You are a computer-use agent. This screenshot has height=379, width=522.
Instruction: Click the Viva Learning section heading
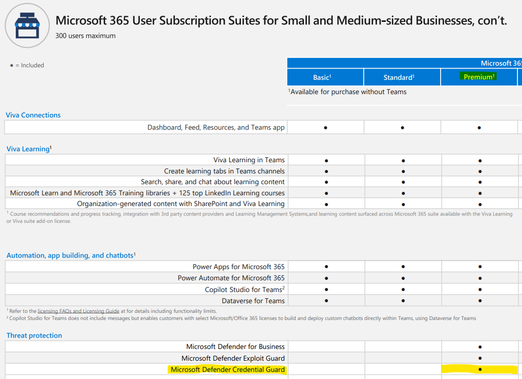click(x=29, y=149)
